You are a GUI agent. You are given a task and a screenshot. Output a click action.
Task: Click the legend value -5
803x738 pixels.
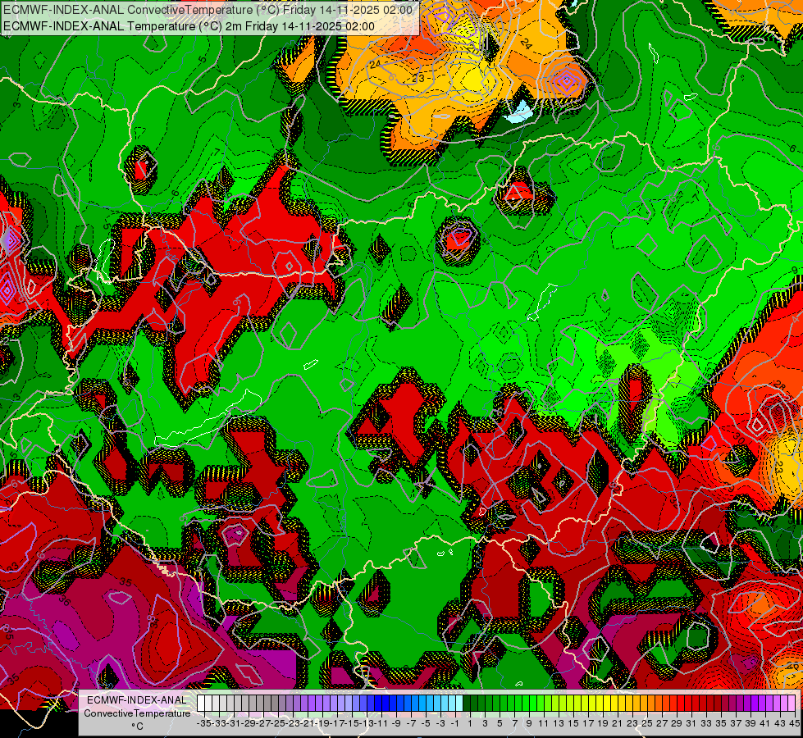[426, 724]
